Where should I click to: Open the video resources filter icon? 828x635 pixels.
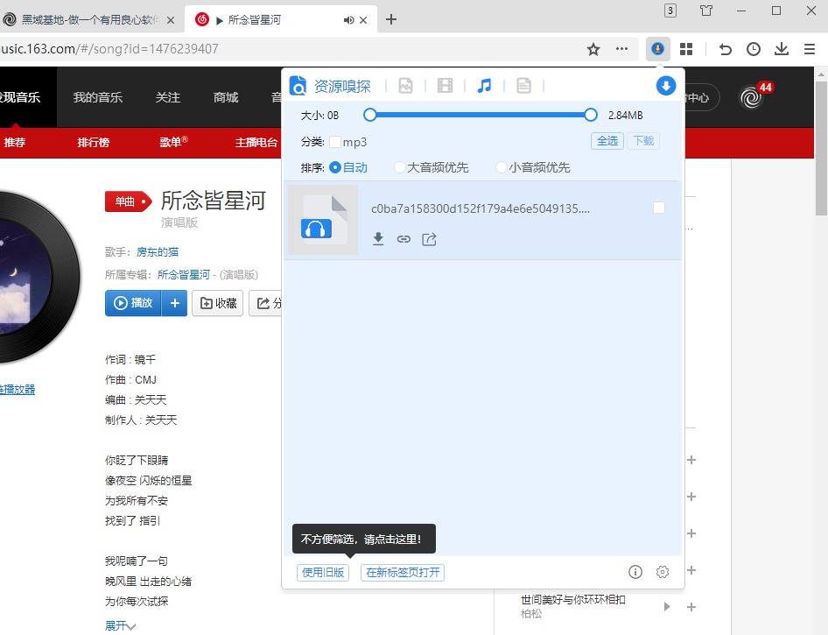pyautogui.click(x=446, y=86)
